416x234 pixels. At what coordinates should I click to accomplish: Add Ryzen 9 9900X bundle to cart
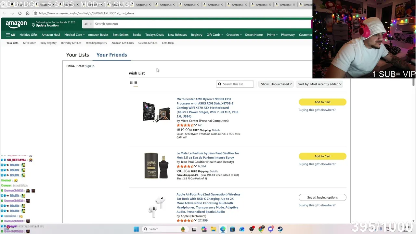(x=322, y=102)
